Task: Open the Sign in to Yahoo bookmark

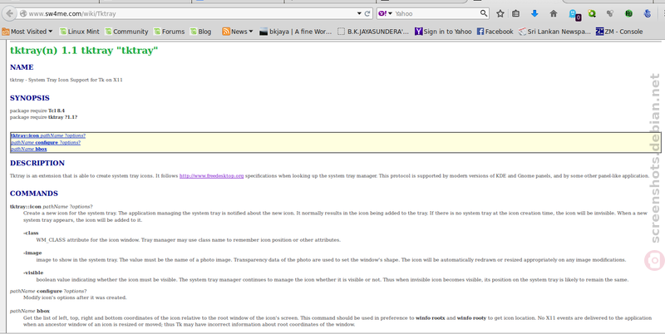Action: pos(443,32)
